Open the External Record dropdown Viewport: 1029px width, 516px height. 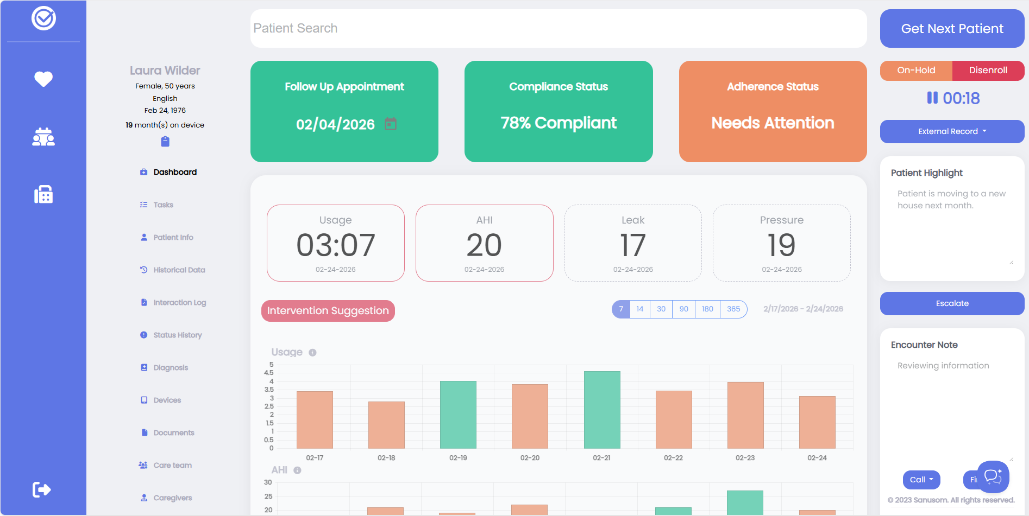click(952, 131)
